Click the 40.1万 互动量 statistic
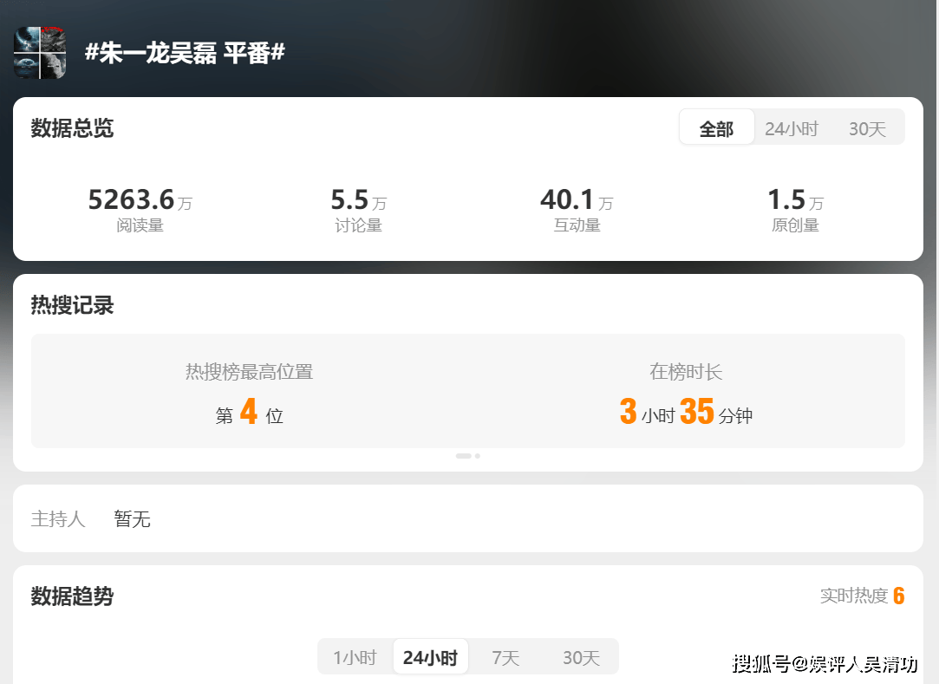The width and height of the screenshot is (939, 684). click(x=577, y=209)
